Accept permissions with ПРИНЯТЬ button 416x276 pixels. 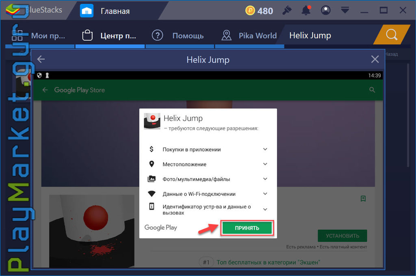coord(247,228)
